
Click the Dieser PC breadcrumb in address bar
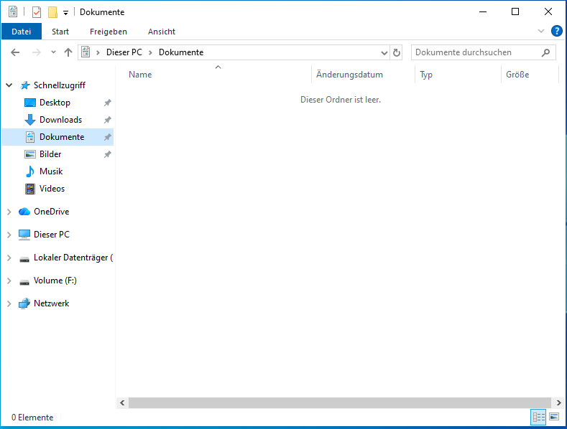click(124, 52)
